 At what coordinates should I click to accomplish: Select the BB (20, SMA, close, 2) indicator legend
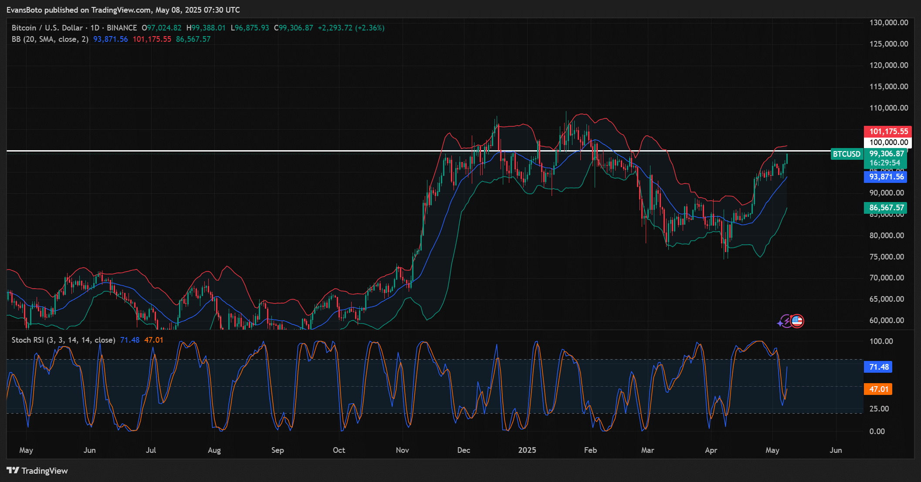click(50, 39)
